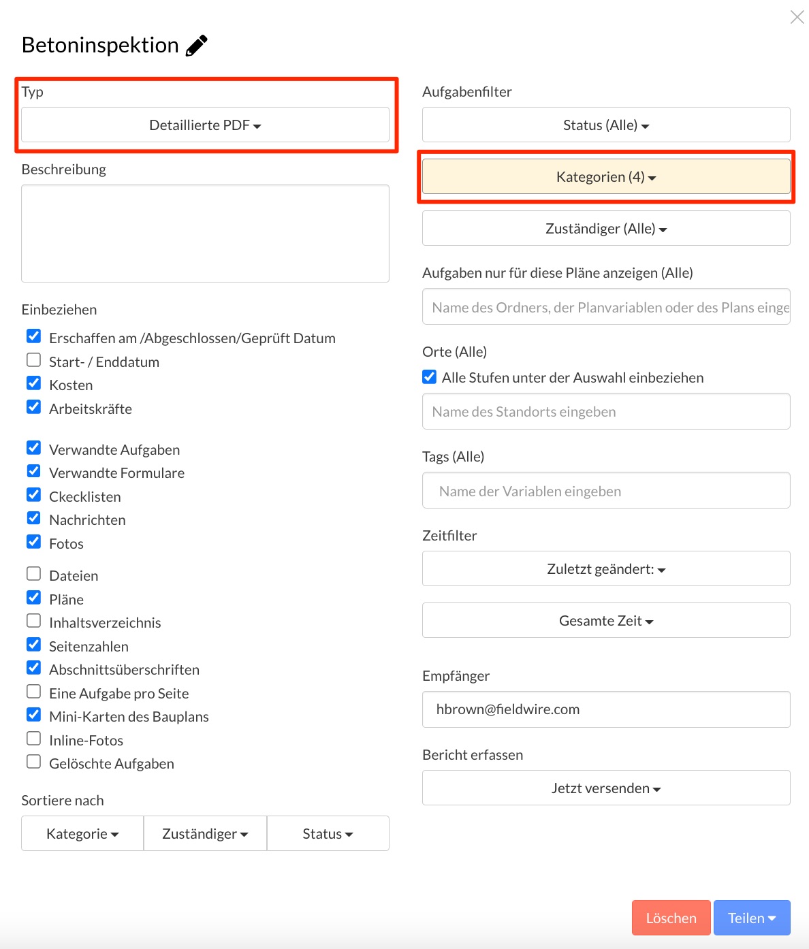Focus the Name des Standorts eingeben field
The width and height of the screenshot is (809, 949).
click(606, 412)
